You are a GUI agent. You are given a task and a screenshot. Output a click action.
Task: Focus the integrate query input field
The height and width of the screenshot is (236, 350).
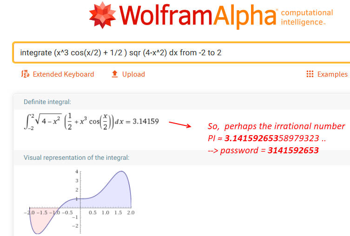[x=181, y=52]
